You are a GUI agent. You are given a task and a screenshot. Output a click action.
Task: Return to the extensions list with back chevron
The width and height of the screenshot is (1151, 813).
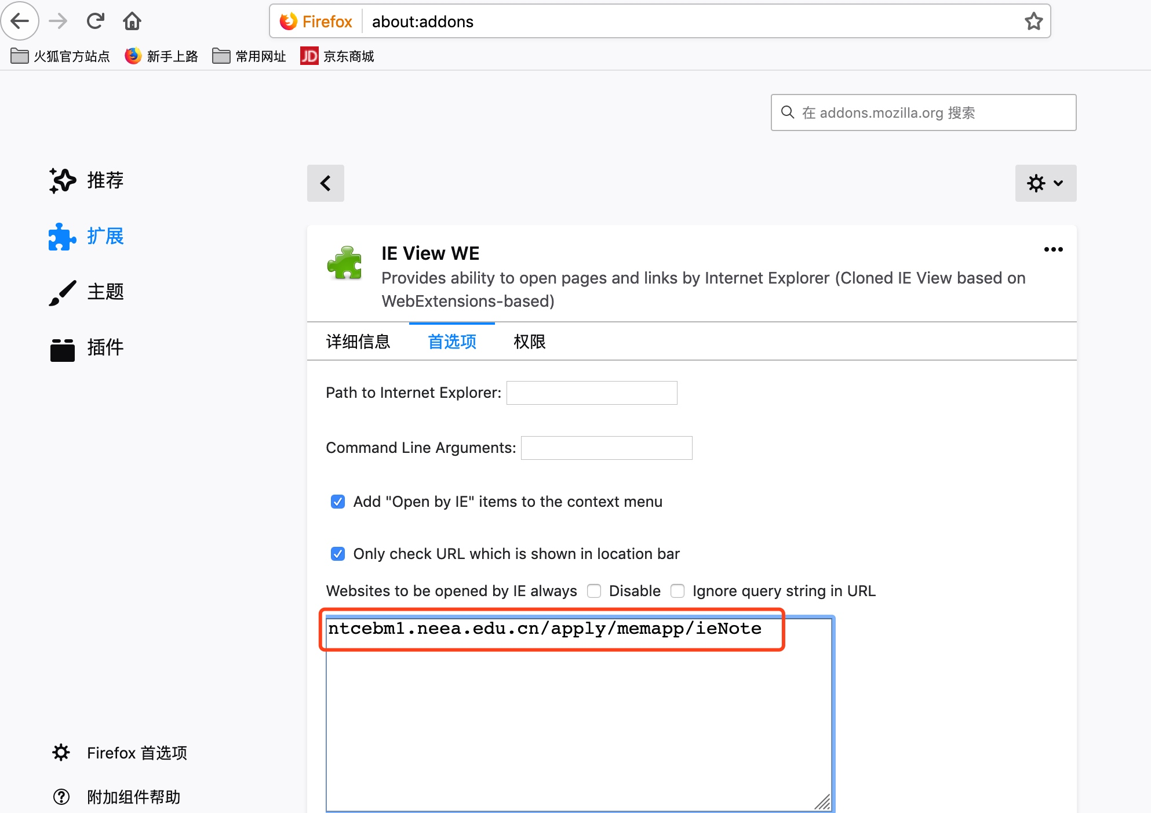[326, 183]
